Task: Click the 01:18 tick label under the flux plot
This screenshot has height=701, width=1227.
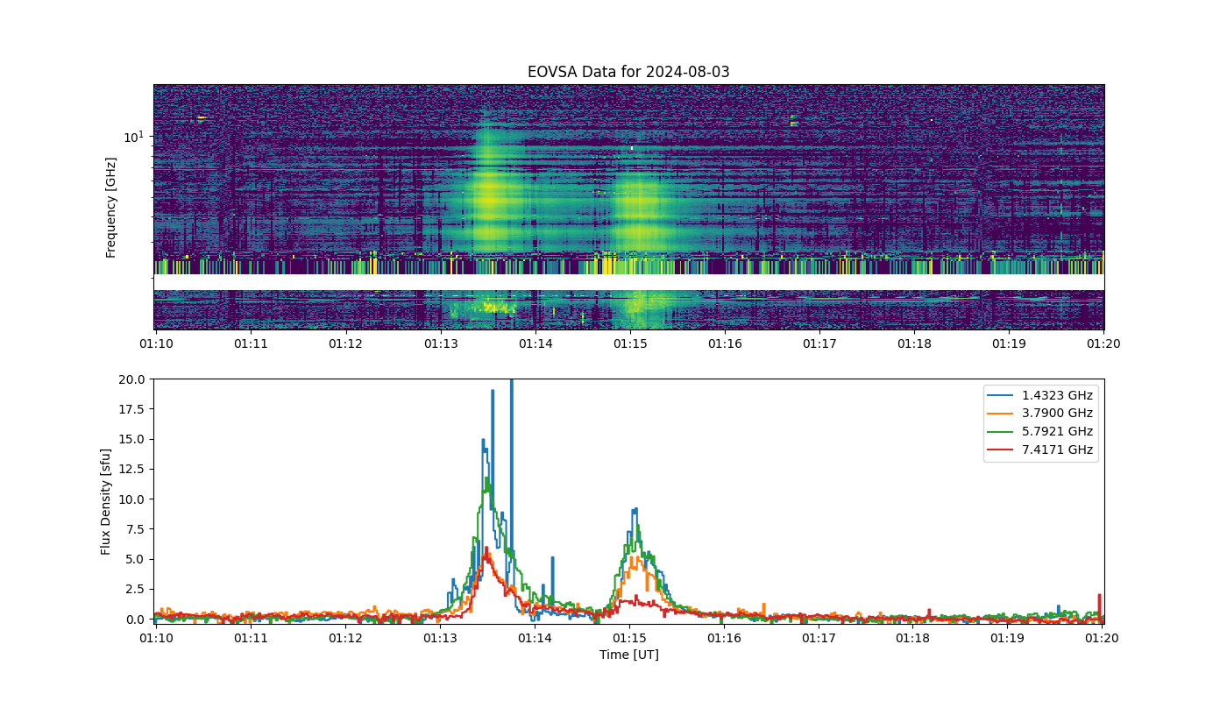Action: pyautogui.click(x=914, y=638)
